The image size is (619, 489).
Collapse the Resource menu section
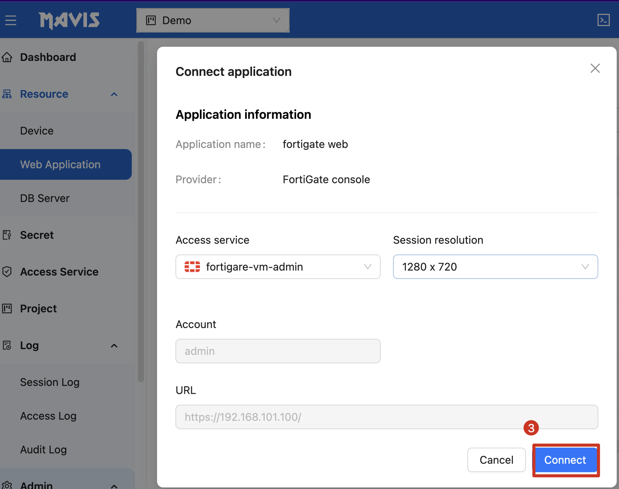tap(114, 94)
